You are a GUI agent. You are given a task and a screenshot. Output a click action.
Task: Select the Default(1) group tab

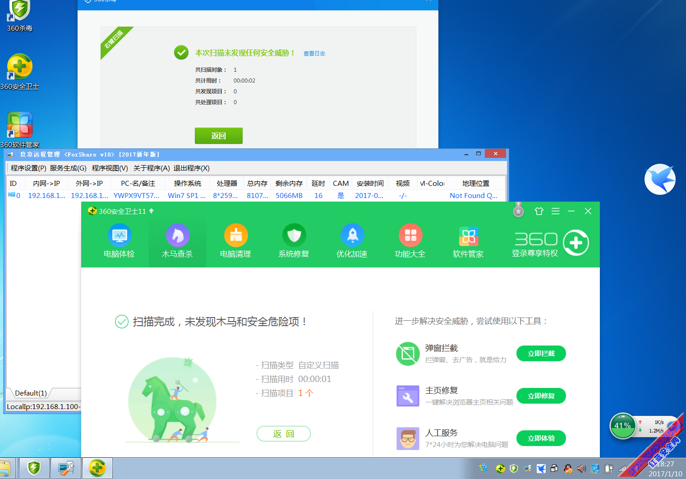[x=31, y=393]
